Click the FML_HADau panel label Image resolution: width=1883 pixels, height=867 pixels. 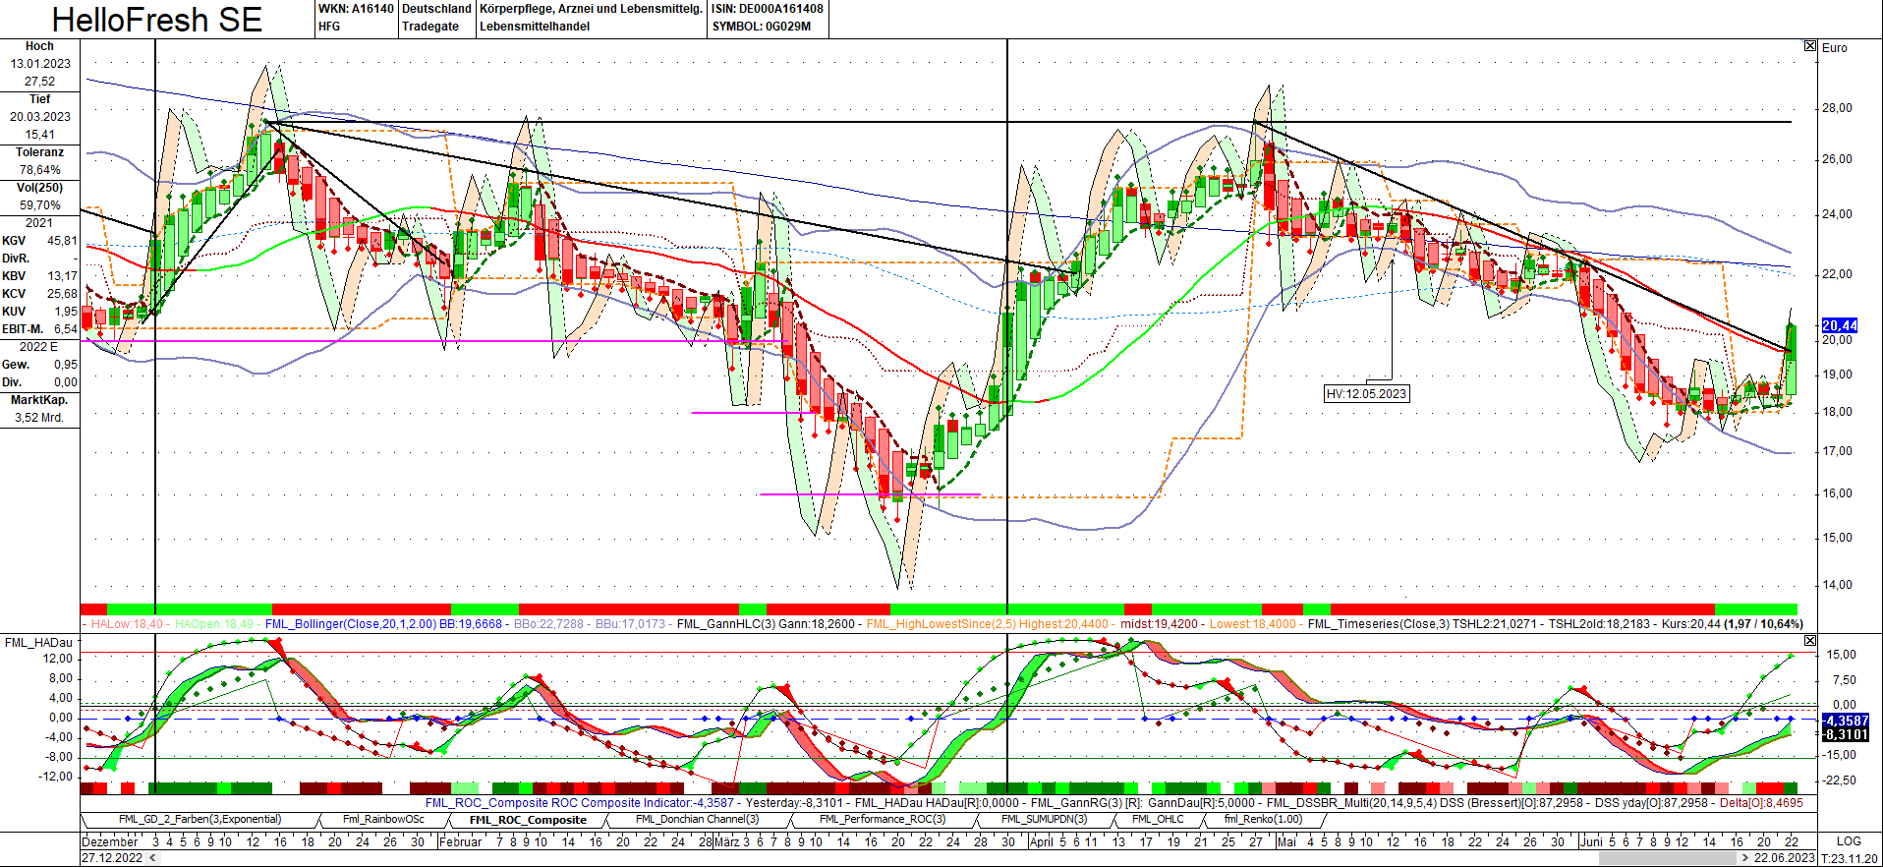39,643
